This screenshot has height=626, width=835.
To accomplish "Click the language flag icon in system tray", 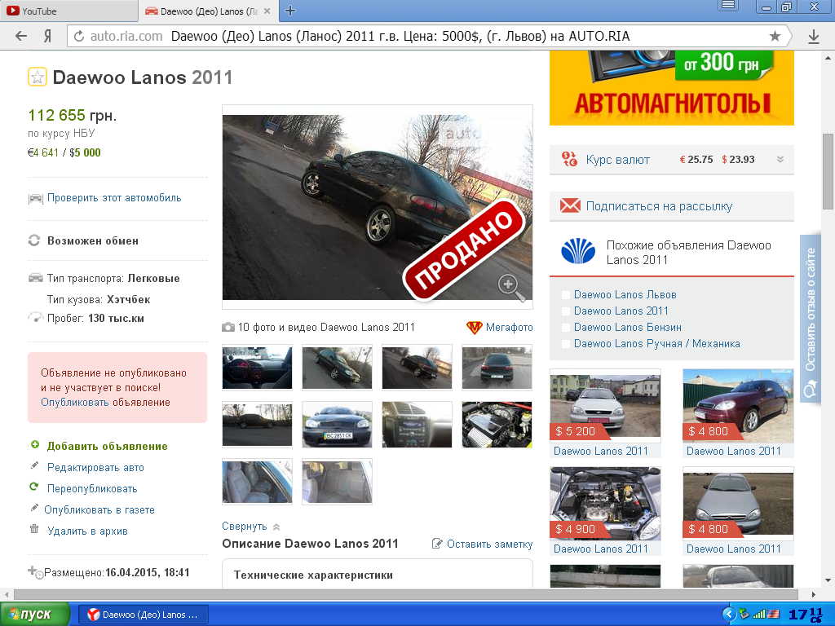I will 773,615.
